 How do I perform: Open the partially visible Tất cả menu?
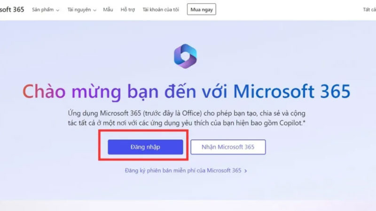point(369,9)
